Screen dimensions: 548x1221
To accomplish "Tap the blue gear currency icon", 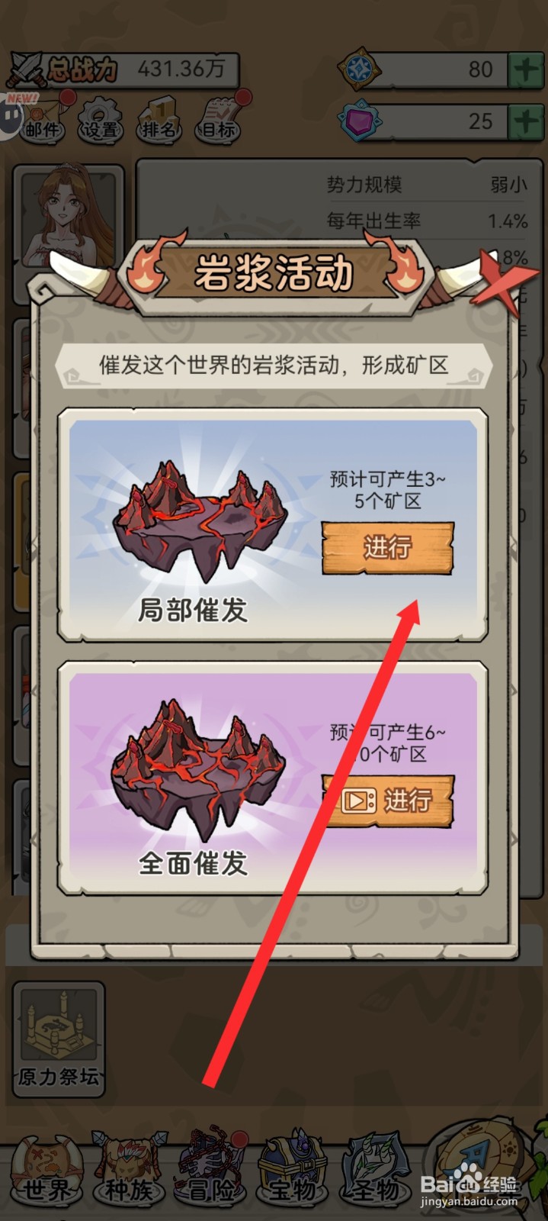I will [x=358, y=69].
